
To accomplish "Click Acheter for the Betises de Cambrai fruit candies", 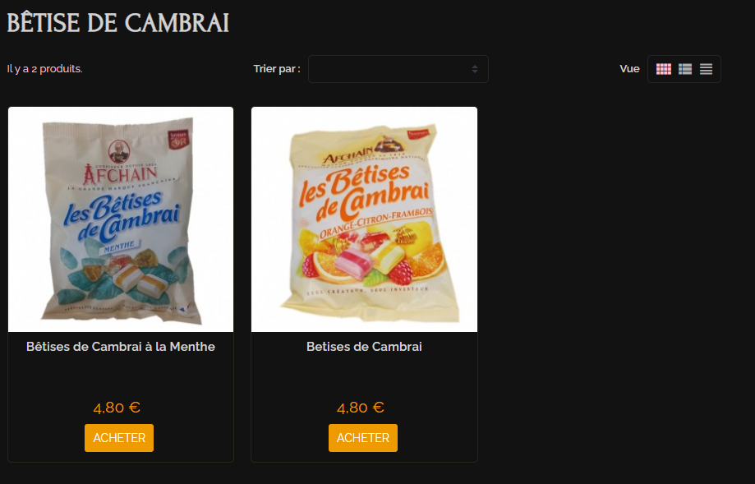I will [x=363, y=438].
